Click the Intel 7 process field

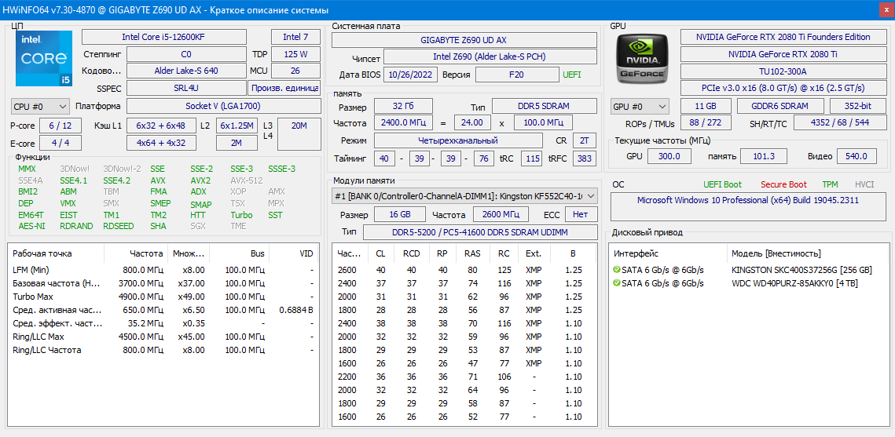click(295, 37)
